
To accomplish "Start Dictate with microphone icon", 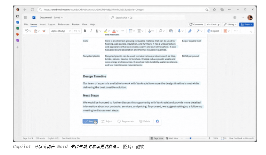I will pos(179,31).
